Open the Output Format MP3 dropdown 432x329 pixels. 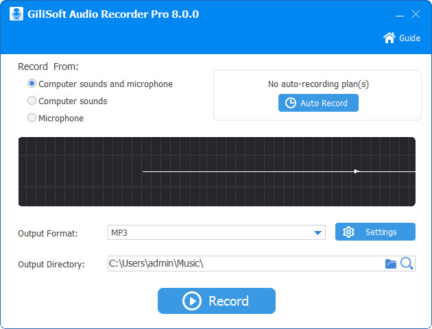pos(216,232)
